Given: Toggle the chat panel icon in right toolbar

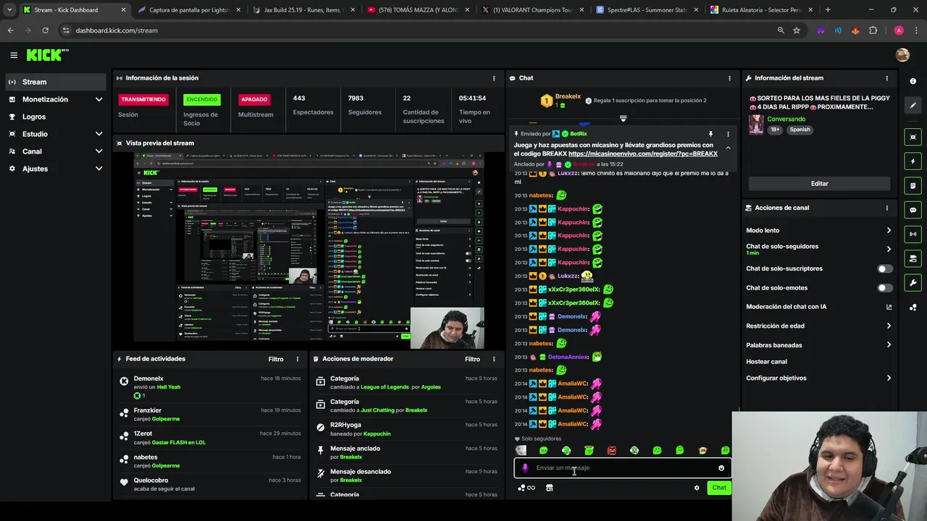Looking at the screenshot, I should 913,210.
